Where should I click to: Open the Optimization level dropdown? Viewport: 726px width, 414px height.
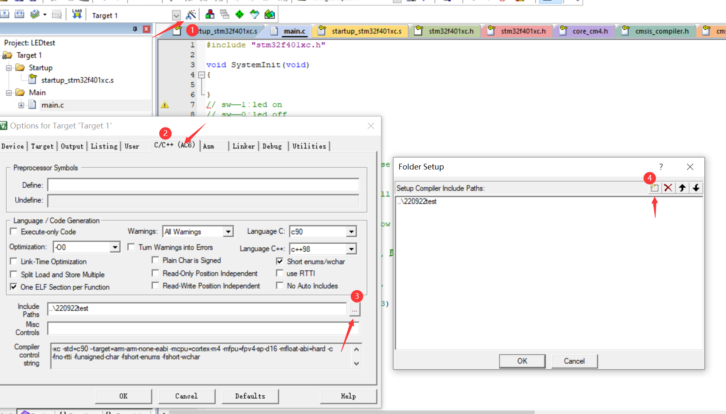115,247
